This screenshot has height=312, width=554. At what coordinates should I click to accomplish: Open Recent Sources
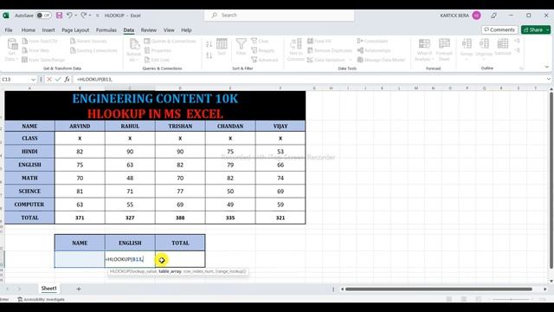pyautogui.click(x=88, y=41)
